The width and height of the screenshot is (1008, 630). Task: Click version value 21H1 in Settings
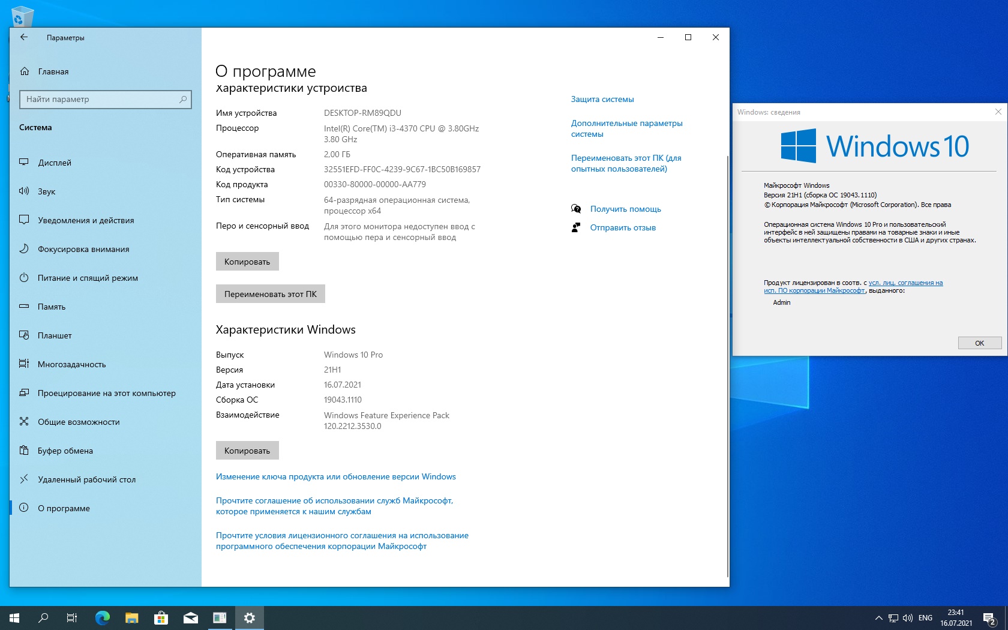click(x=332, y=370)
